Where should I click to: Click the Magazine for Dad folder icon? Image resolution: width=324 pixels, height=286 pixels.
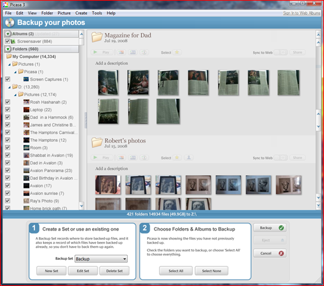tap(97, 37)
